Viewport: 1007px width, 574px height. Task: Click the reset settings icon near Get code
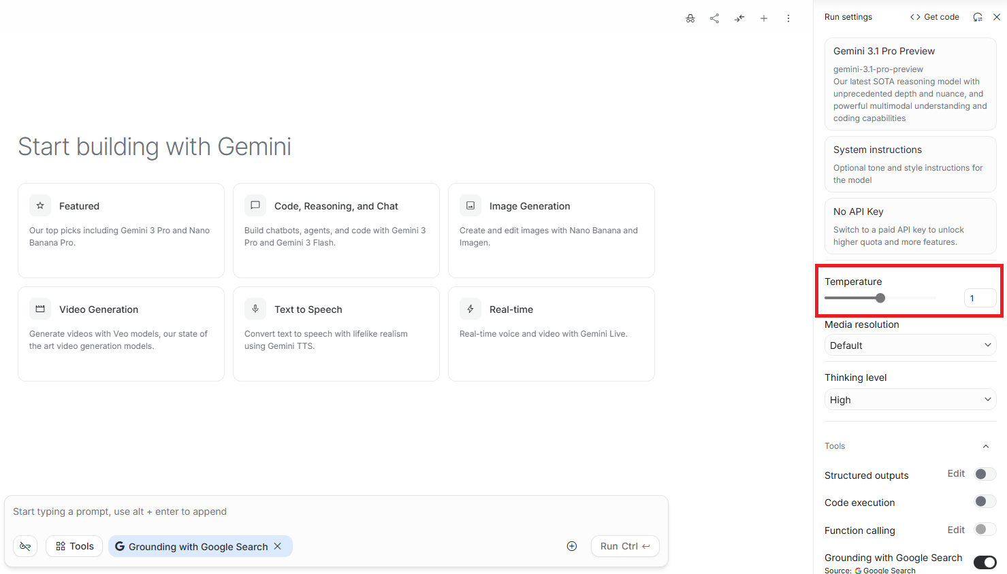pyautogui.click(x=978, y=17)
